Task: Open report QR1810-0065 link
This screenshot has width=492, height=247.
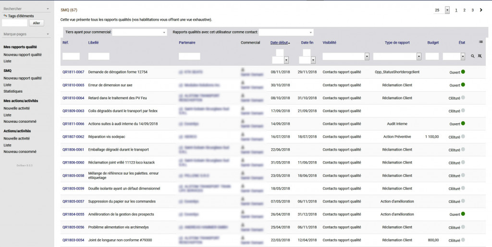Action: coord(73,85)
